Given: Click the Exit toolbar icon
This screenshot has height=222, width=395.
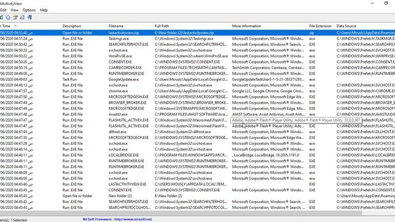Looking at the screenshot, I should (30, 17).
